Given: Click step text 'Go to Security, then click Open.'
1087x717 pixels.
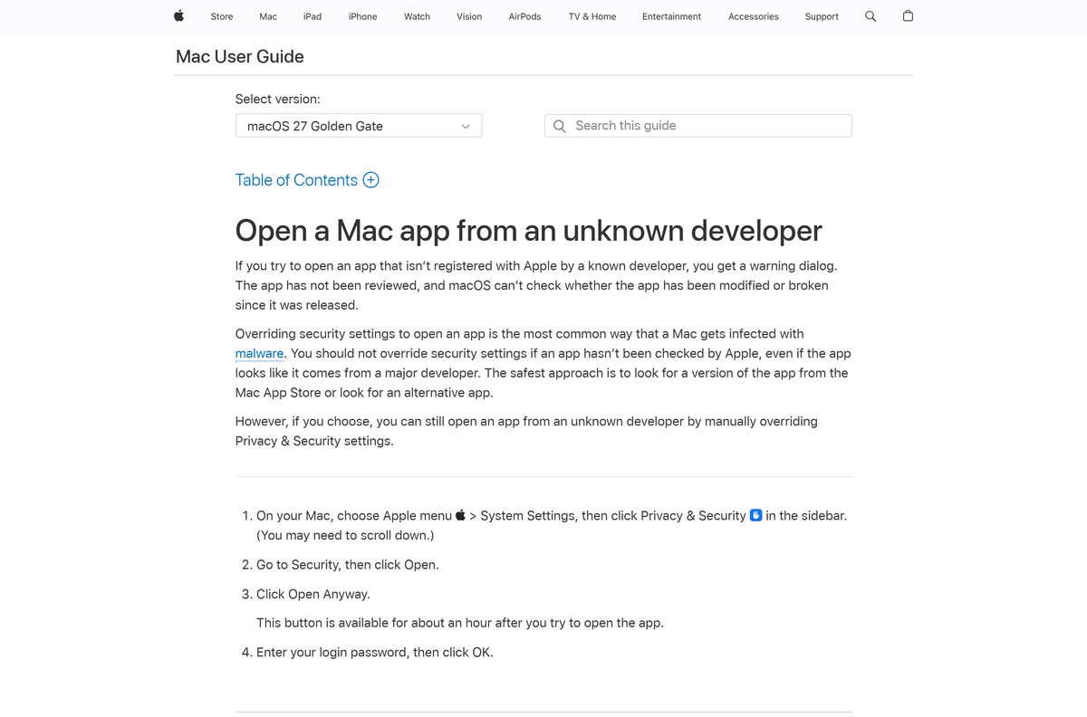Looking at the screenshot, I should pyautogui.click(x=347, y=564).
